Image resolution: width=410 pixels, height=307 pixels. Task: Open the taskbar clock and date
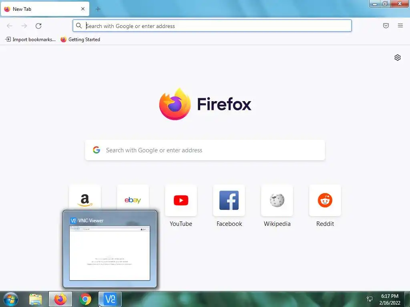(x=390, y=299)
